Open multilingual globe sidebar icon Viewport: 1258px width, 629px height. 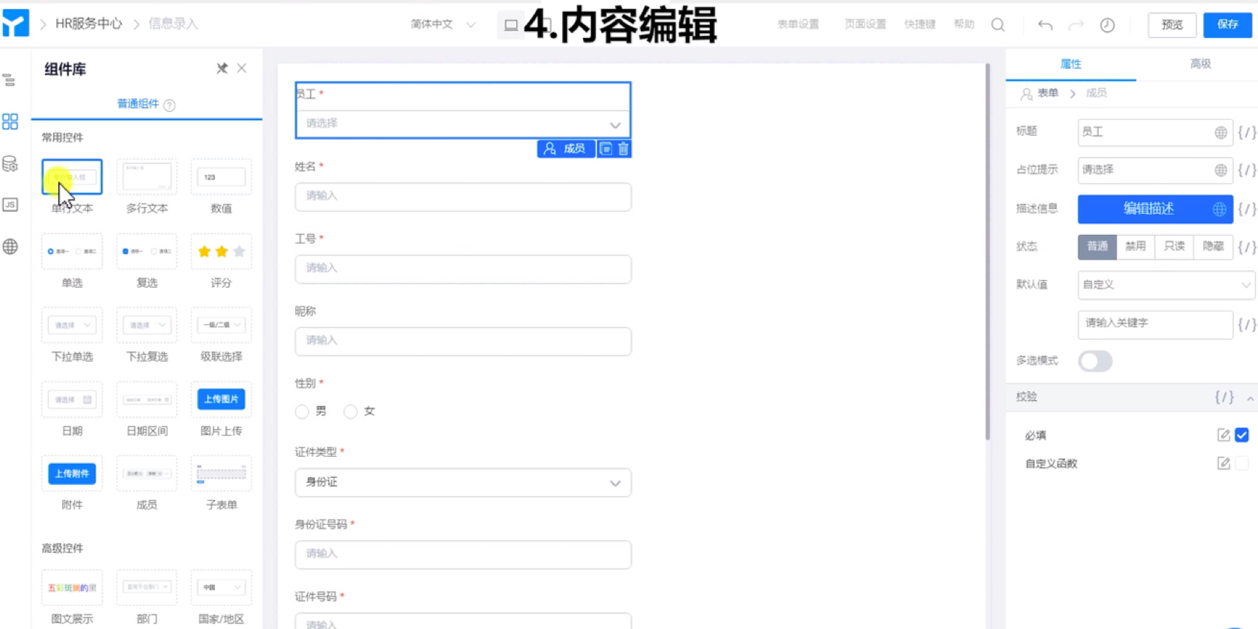[x=10, y=247]
